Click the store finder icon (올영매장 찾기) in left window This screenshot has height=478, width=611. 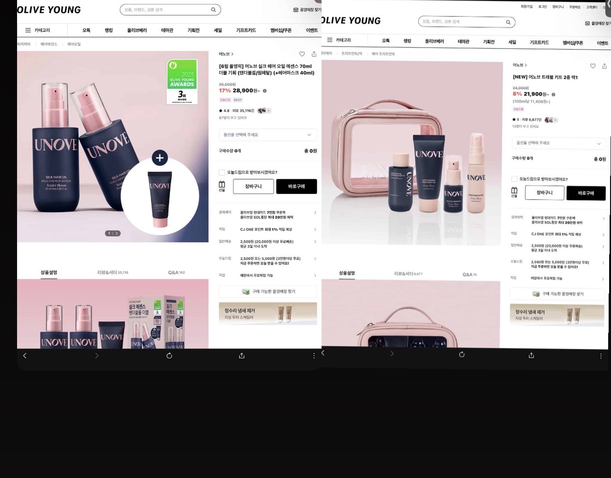point(296,10)
